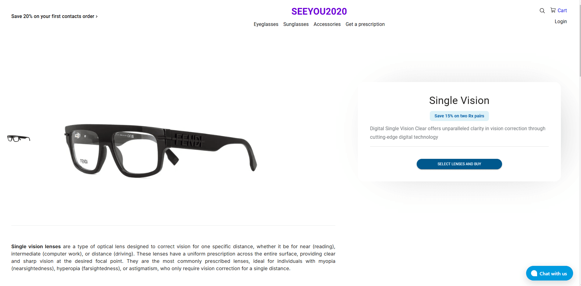The height and width of the screenshot is (286, 581).
Task: Click Select Lenses and Buy button
Action: pyautogui.click(x=459, y=164)
